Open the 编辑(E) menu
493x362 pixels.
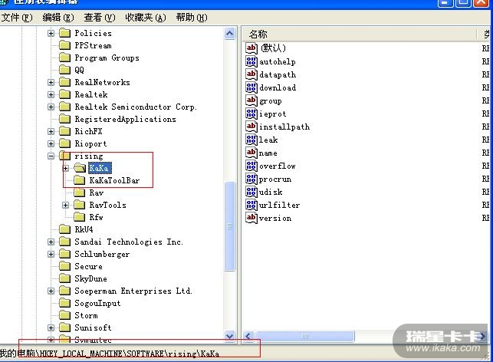[58, 18]
